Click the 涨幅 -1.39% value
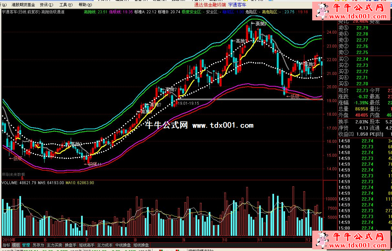Image resolution: width=392 pixels, height=251 pixels. tap(360, 103)
